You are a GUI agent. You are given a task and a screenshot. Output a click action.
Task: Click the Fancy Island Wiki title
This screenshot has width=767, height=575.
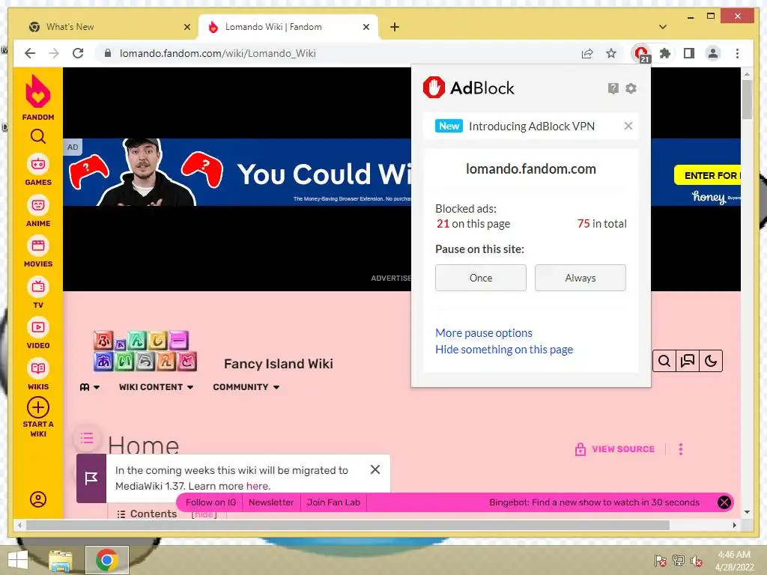click(279, 364)
